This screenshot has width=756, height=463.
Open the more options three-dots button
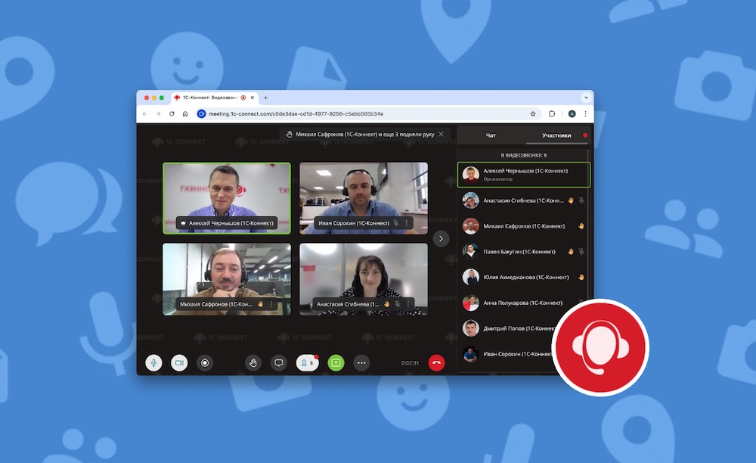[362, 363]
